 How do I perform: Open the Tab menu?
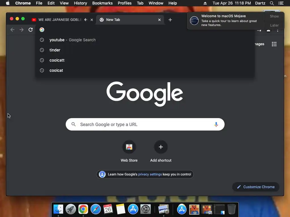[x=140, y=3]
